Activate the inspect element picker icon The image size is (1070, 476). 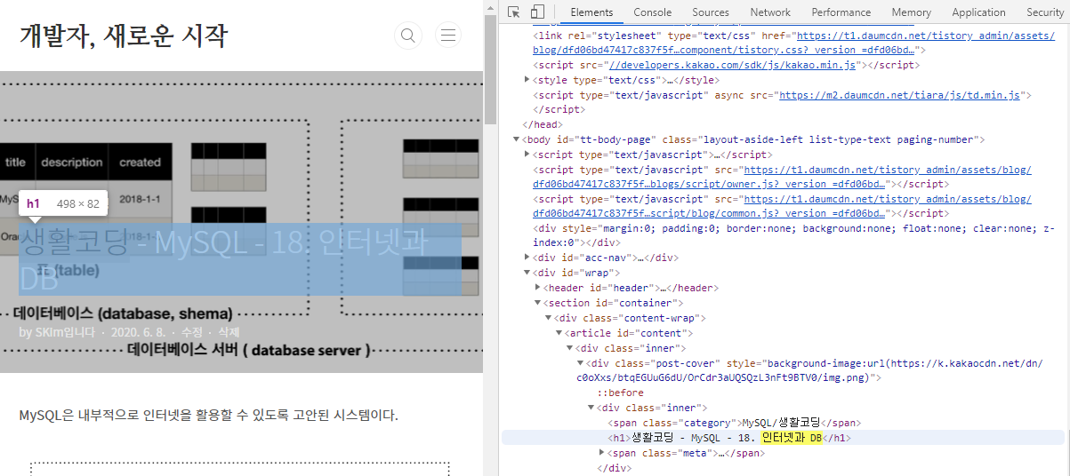514,12
